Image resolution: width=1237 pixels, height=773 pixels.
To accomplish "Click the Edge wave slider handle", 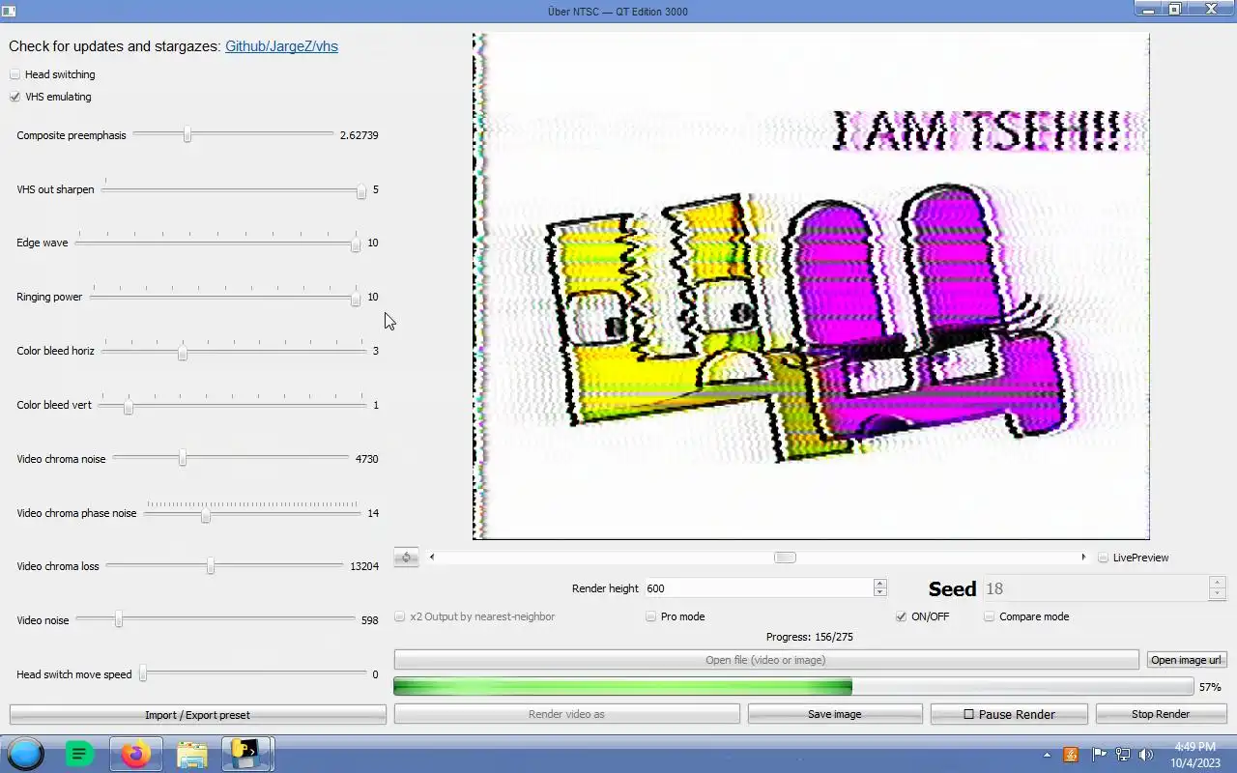I will [356, 243].
